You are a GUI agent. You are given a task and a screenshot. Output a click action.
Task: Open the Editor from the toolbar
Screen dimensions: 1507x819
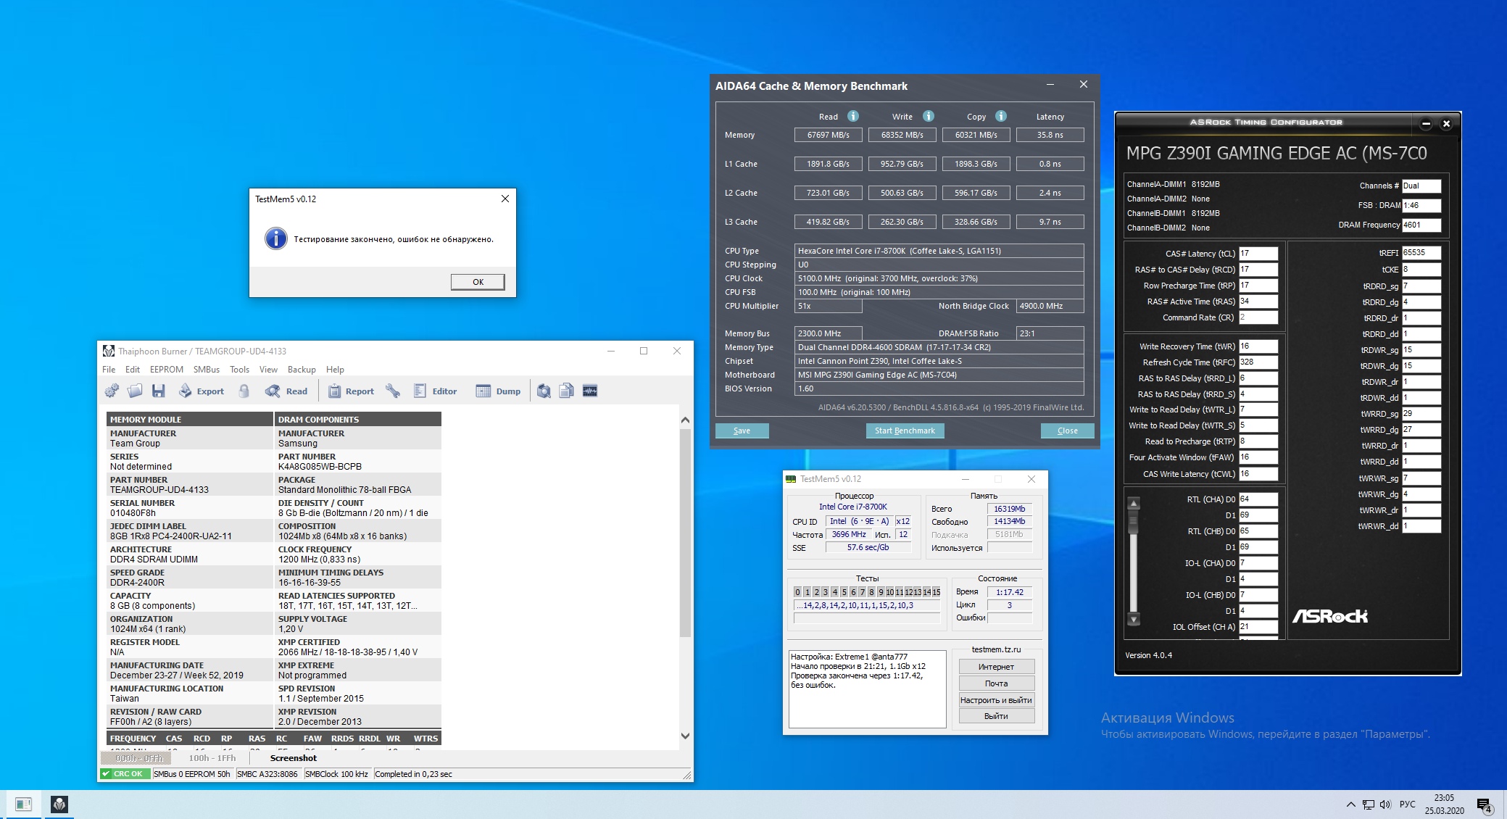click(x=436, y=391)
